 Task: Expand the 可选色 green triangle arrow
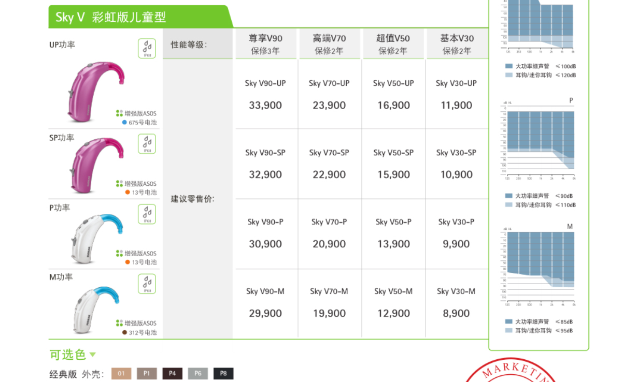tap(93, 355)
